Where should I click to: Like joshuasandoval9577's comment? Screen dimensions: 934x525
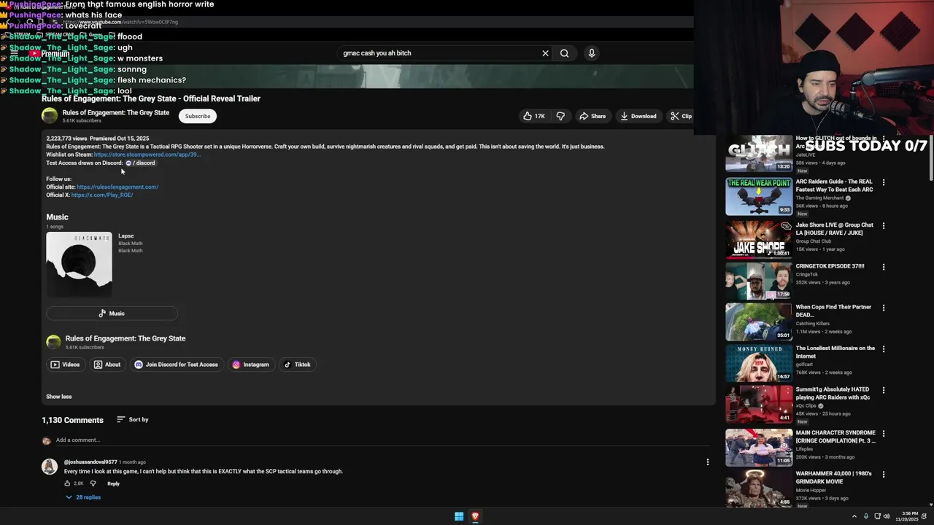[67, 483]
